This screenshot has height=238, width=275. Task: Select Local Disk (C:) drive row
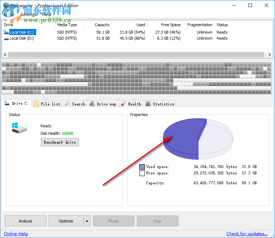pyautogui.click(x=116, y=32)
